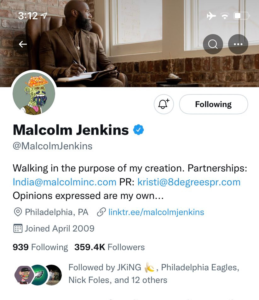Tap the link chain icon
The image size is (259, 300).
pyautogui.click(x=101, y=212)
